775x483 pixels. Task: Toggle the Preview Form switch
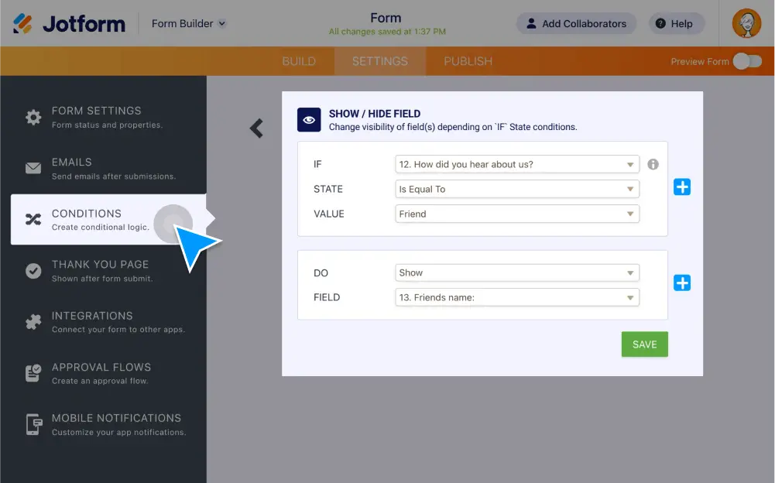(747, 61)
